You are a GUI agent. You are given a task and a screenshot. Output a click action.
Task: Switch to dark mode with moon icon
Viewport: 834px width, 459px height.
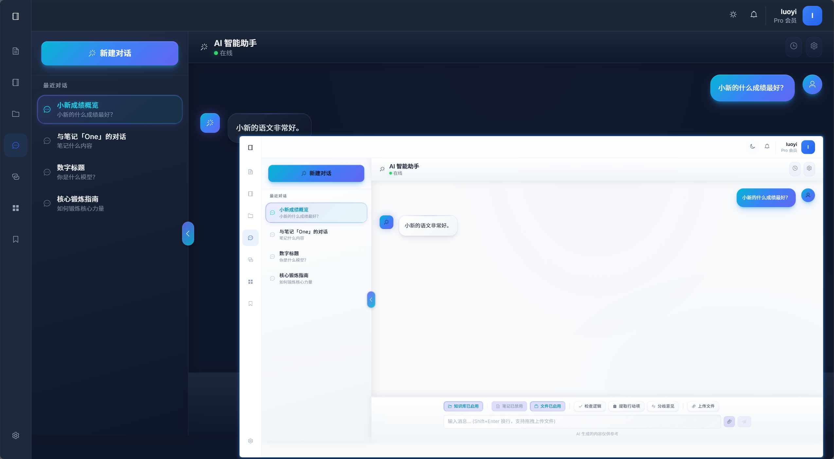pos(752,147)
